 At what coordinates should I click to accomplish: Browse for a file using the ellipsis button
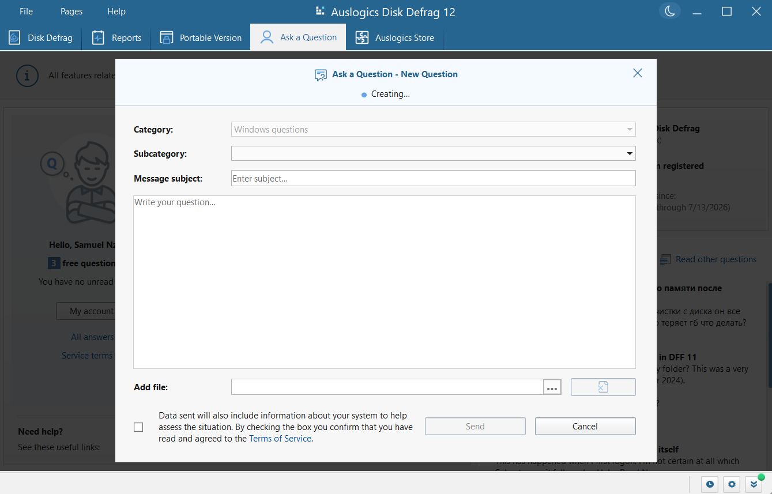[552, 387]
